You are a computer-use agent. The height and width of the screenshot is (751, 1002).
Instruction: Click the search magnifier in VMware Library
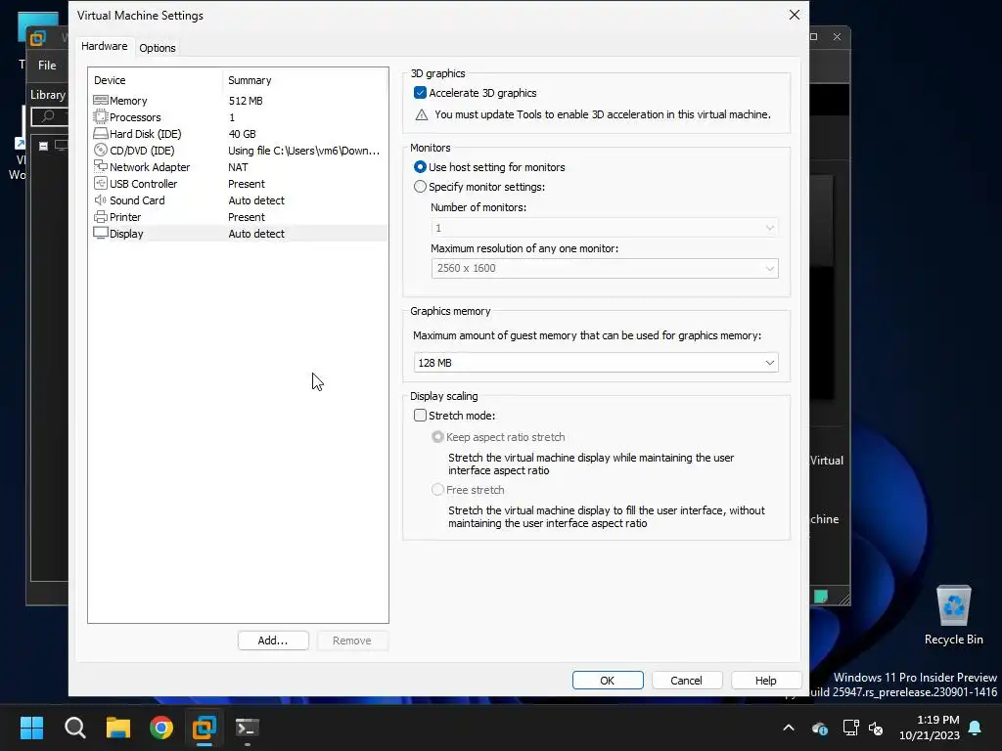[48, 116]
